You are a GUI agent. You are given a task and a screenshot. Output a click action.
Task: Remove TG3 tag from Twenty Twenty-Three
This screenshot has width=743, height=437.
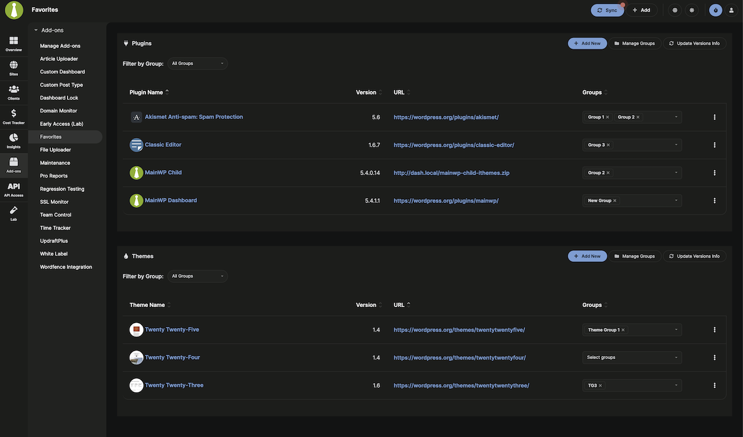click(x=599, y=384)
